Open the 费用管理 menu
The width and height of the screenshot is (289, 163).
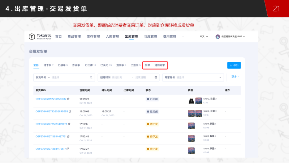point(169,37)
